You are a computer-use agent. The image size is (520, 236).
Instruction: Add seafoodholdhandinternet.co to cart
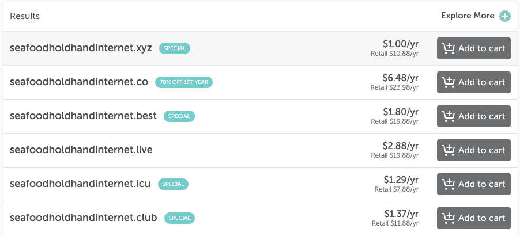click(x=473, y=82)
